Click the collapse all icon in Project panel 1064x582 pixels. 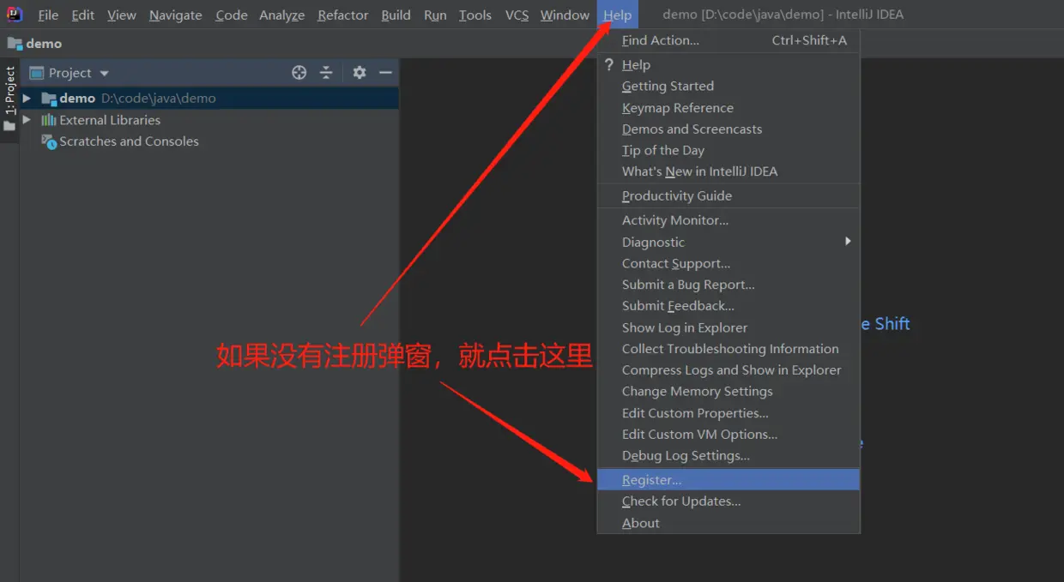pos(326,73)
